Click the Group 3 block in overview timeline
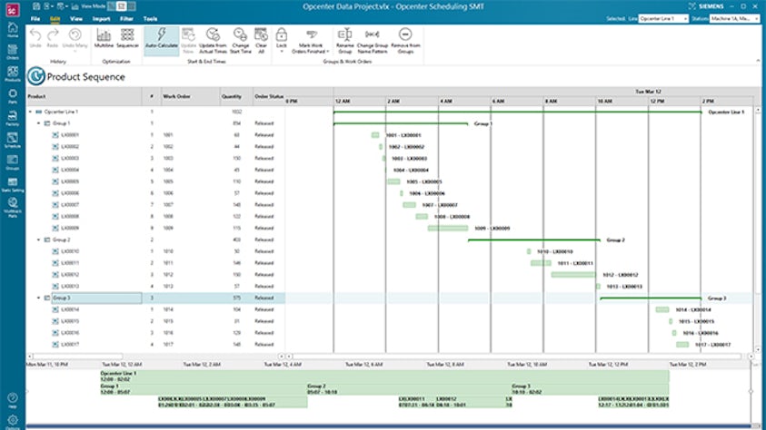The image size is (766, 430). pyautogui.click(x=590, y=389)
